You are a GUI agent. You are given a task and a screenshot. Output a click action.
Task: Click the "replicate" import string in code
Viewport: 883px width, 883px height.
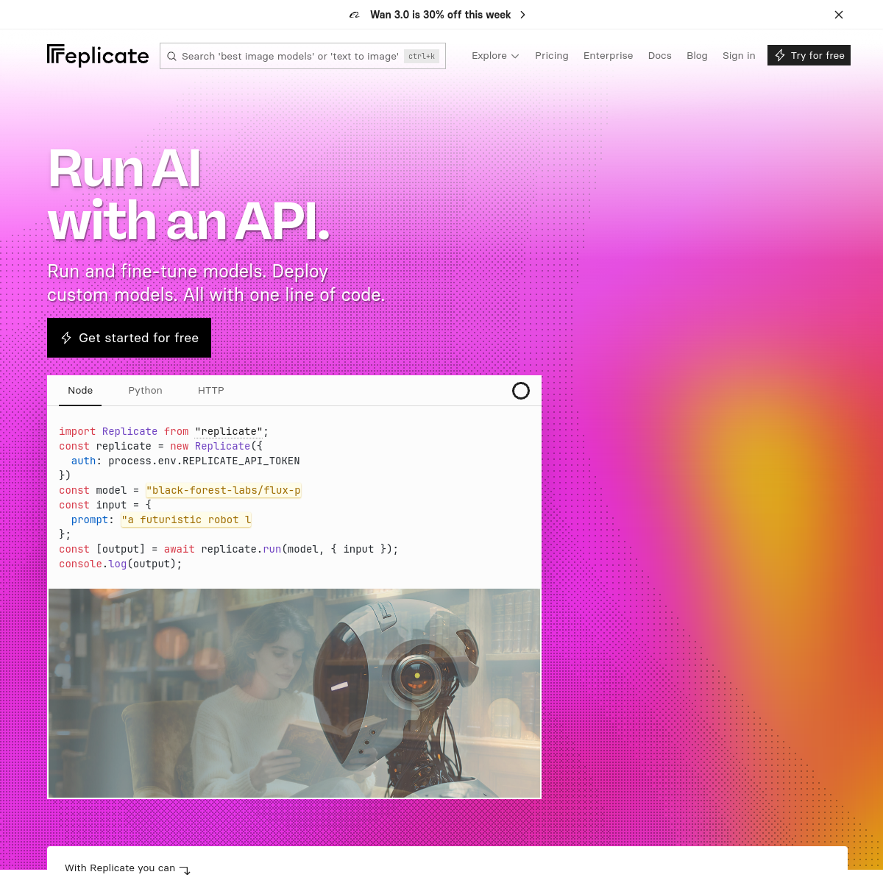(x=229, y=431)
